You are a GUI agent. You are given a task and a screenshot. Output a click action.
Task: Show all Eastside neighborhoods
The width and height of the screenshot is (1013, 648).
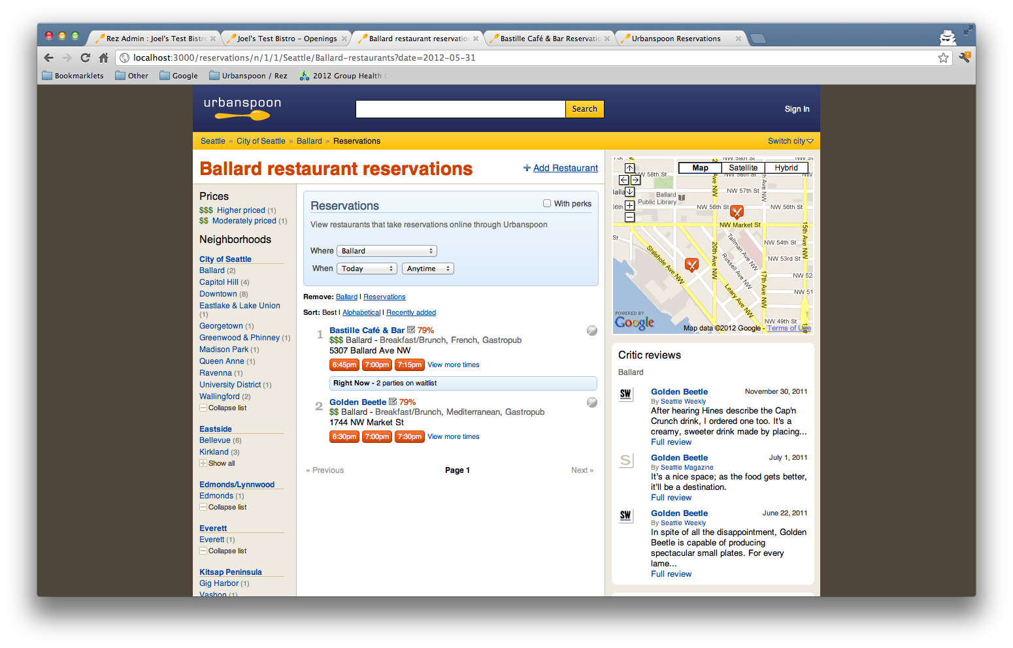[x=217, y=464]
